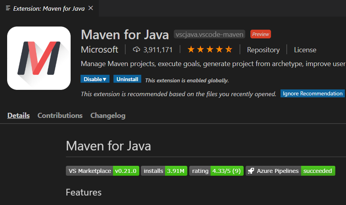Screen dimensions: 346x205
Task: Open the Repository link
Action: coord(263,50)
